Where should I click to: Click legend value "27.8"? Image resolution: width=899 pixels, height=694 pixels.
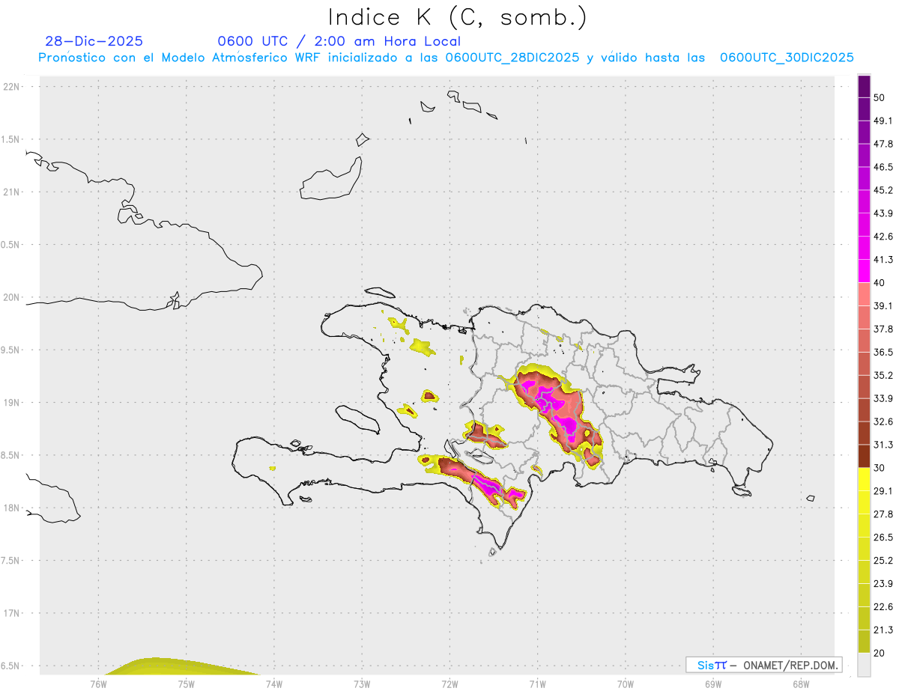pos(883,514)
